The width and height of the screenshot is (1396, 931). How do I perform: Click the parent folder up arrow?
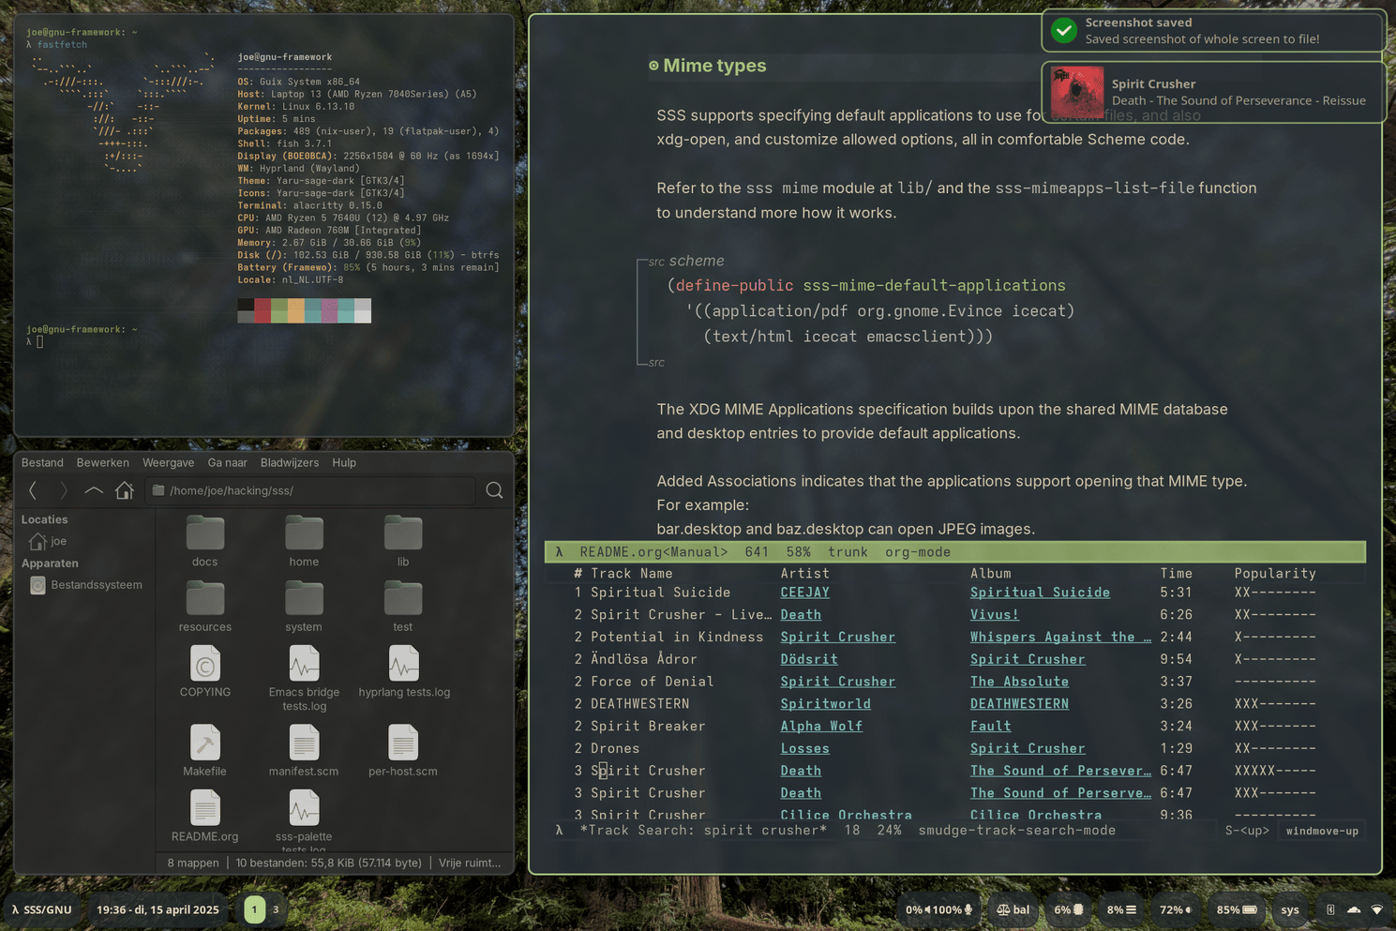94,490
